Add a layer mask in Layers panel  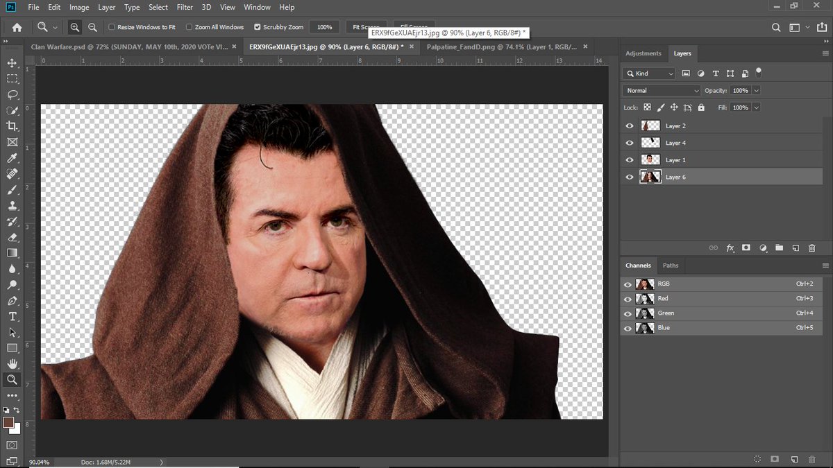pos(746,248)
